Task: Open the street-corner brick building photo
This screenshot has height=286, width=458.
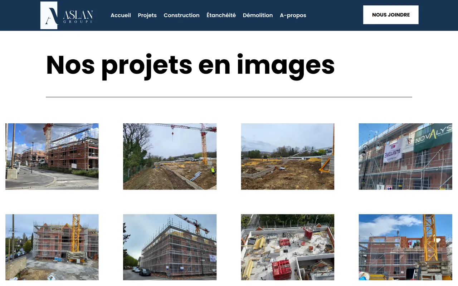Action: [x=52, y=156]
